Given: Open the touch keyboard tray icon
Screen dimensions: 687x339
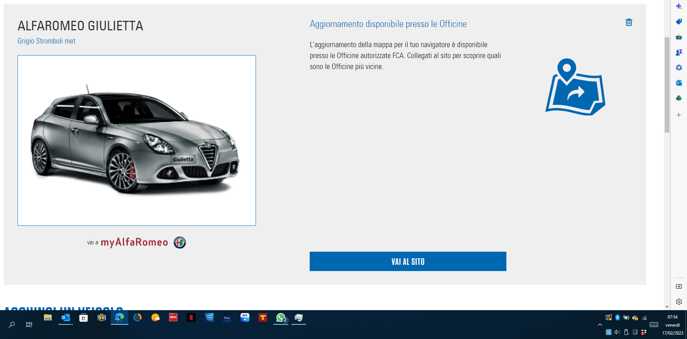Looking at the screenshot, I should click(654, 324).
